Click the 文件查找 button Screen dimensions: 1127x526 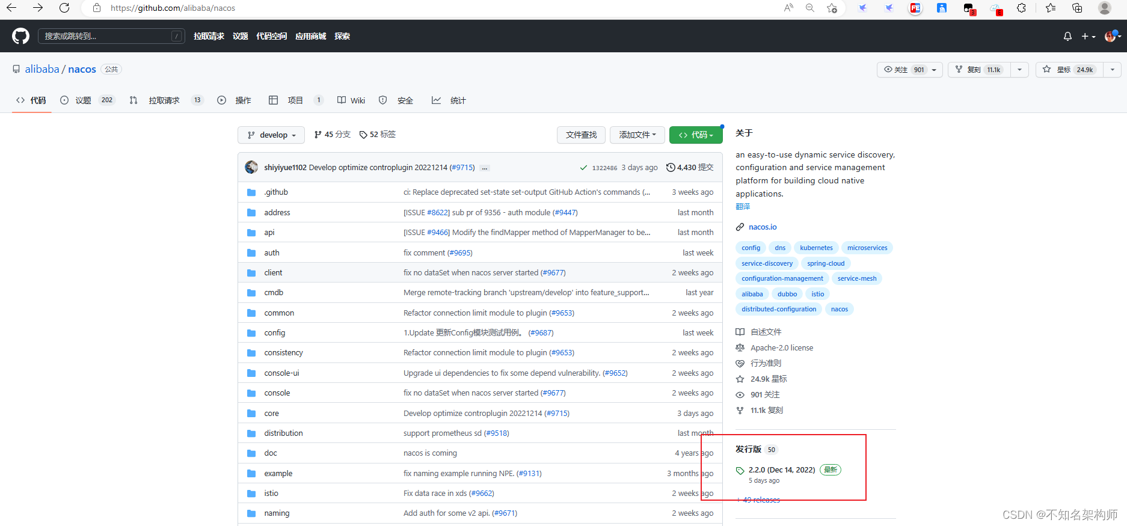point(581,135)
